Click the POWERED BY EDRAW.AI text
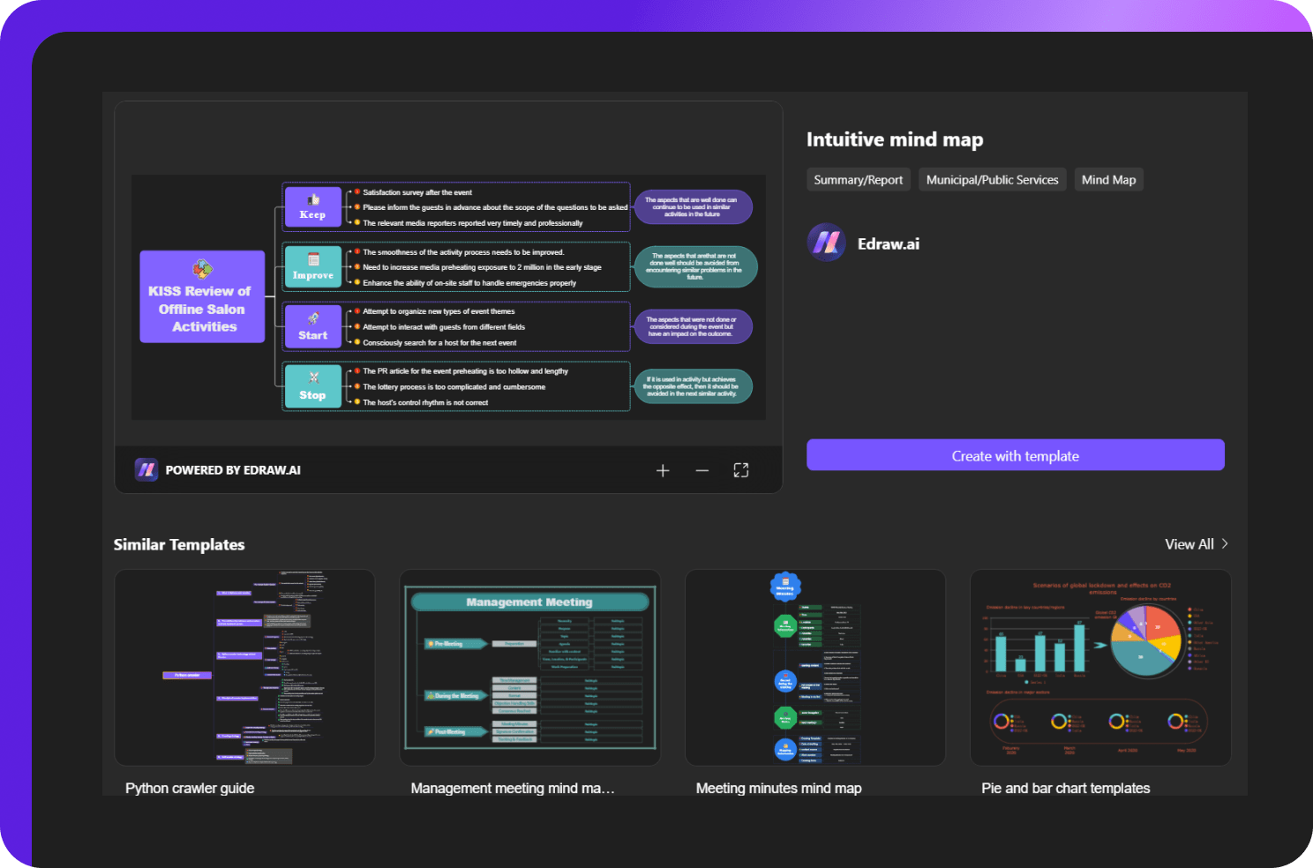The height and width of the screenshot is (868, 1313). [x=233, y=470]
